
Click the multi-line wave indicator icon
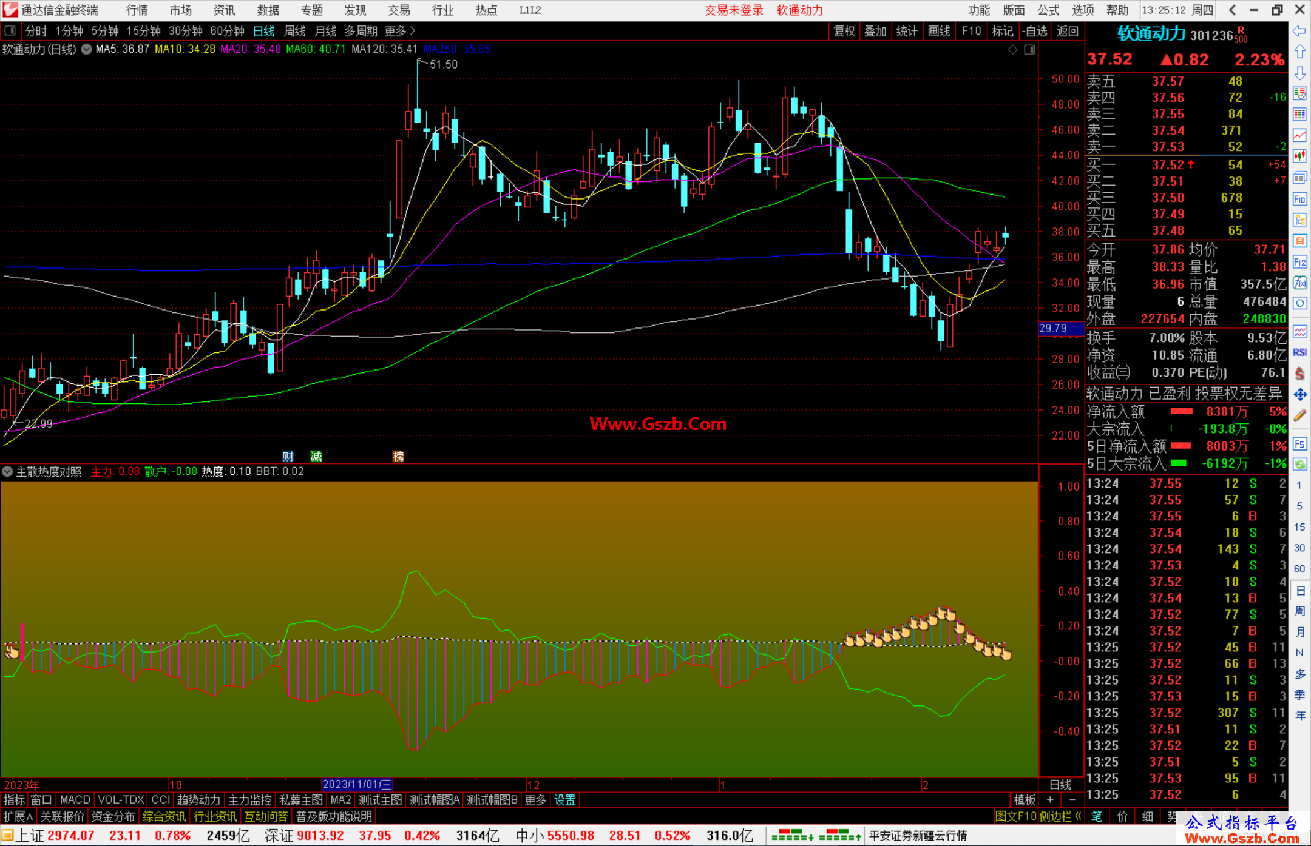tap(1299, 331)
